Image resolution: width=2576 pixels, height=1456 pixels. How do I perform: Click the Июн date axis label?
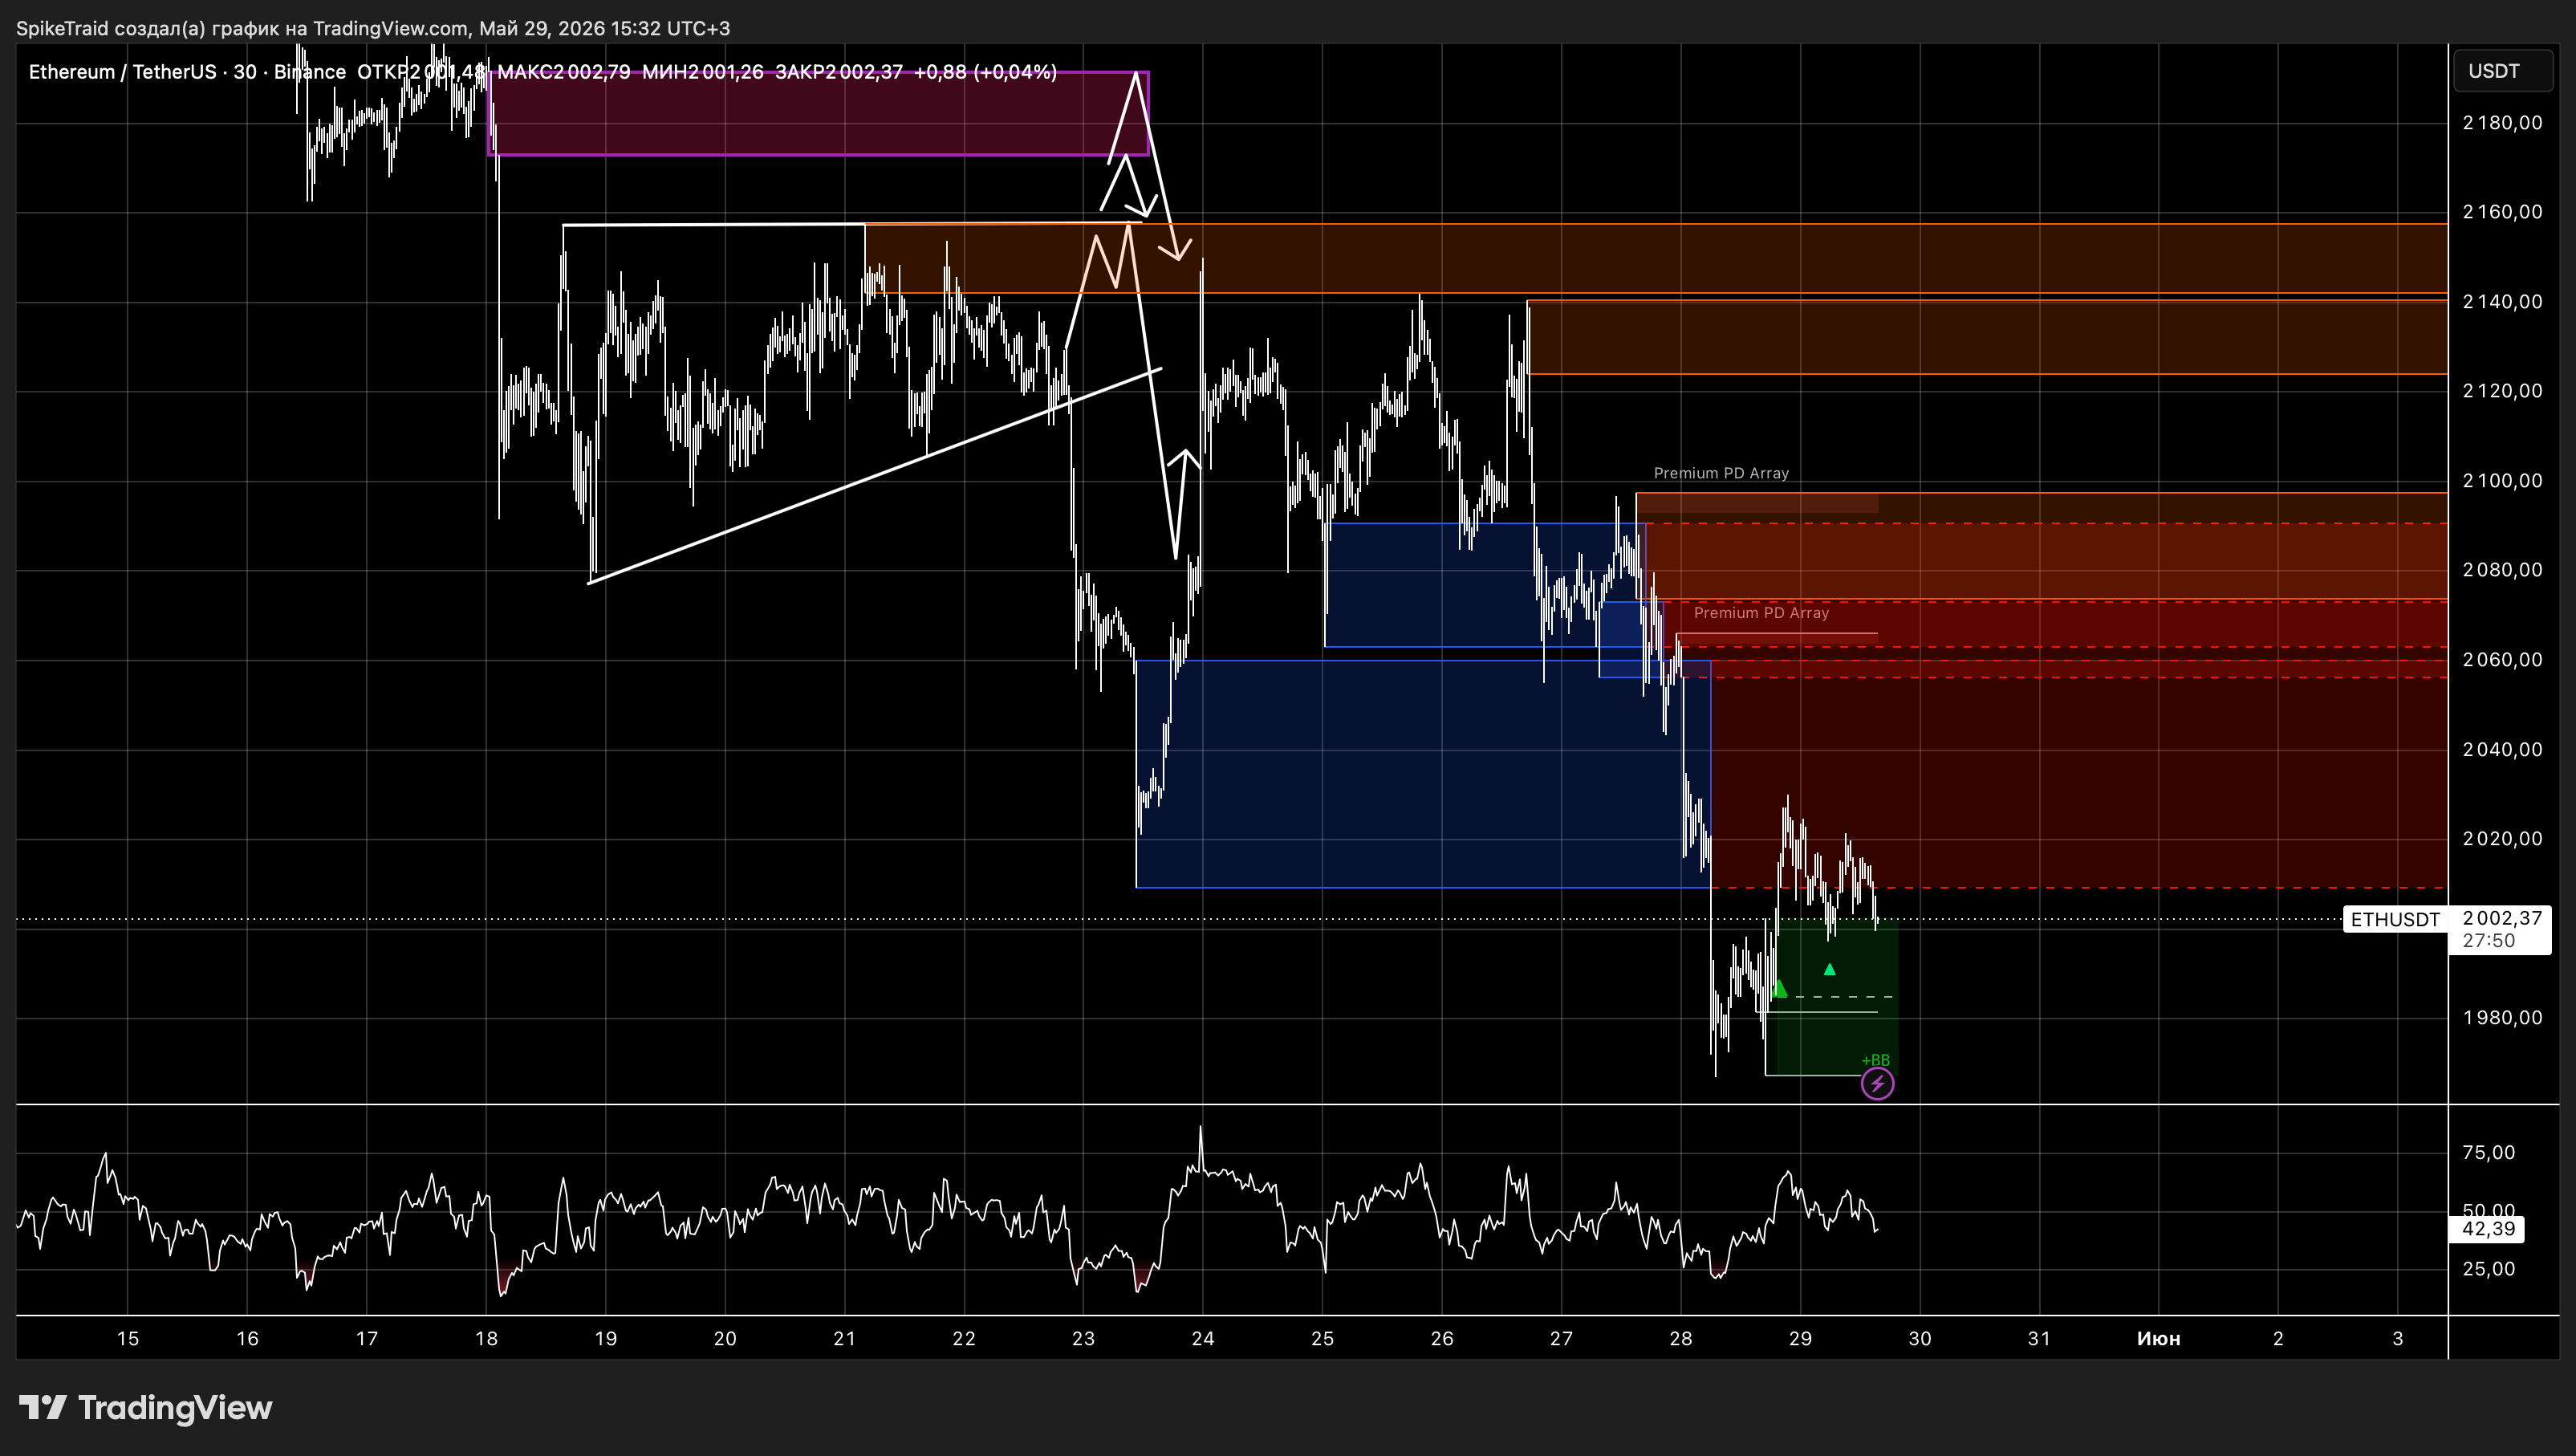[2158, 1338]
